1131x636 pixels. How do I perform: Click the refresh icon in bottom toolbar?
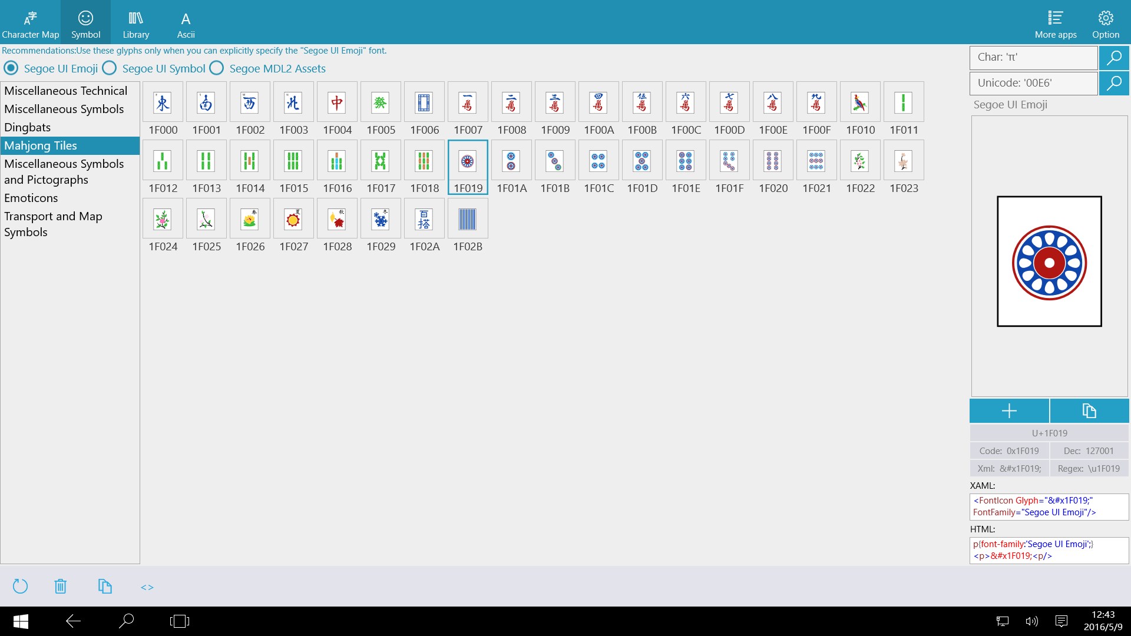click(x=20, y=586)
